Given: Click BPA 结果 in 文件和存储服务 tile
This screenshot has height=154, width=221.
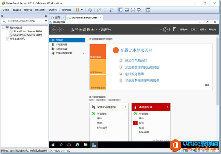Looking at the screenshot, I should [102, 128].
